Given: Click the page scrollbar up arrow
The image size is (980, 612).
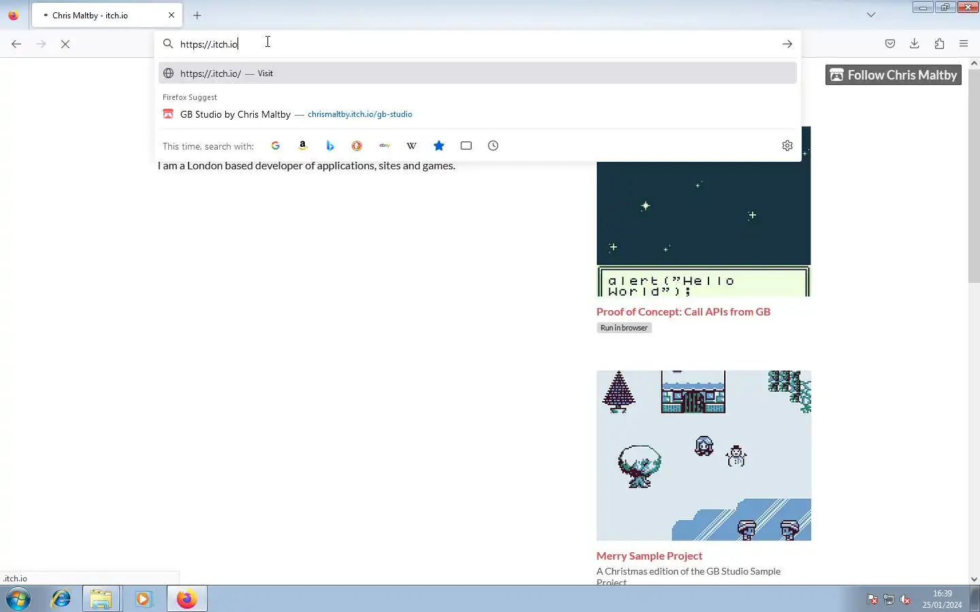Looking at the screenshot, I should [974, 63].
